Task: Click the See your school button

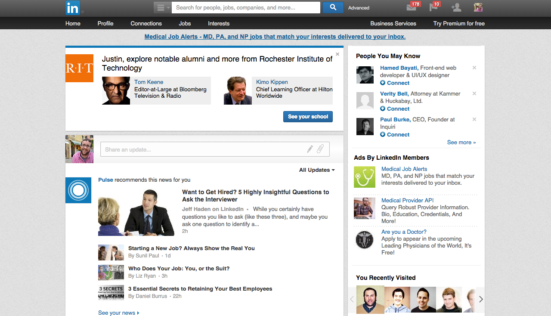Action: point(308,117)
